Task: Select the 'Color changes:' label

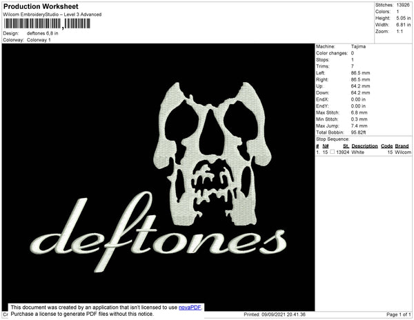Action: [332, 53]
